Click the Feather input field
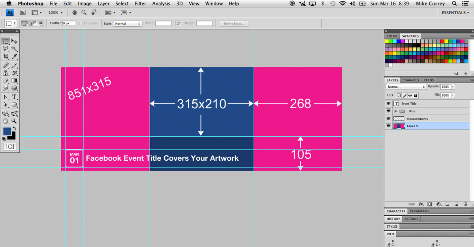 [69, 24]
